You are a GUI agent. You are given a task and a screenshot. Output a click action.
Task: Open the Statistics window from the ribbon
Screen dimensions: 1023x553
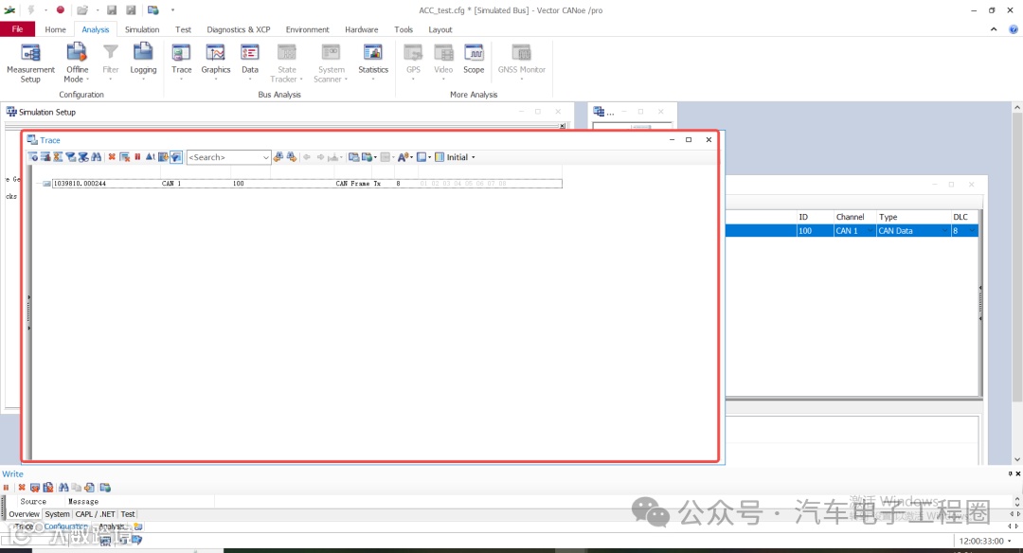[373, 60]
